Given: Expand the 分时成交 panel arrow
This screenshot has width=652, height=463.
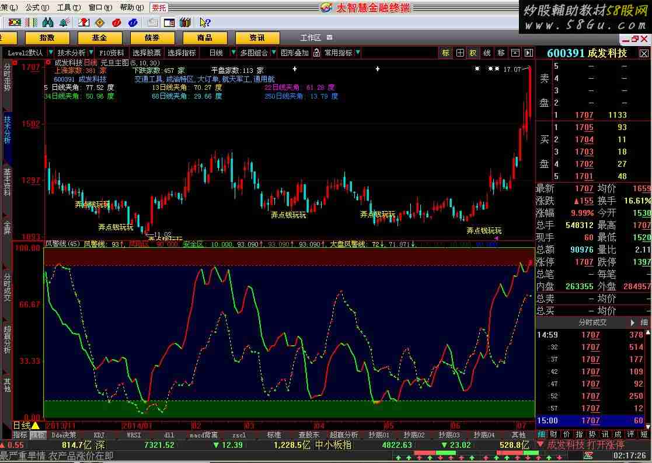Looking at the screenshot, I should [x=633, y=322].
